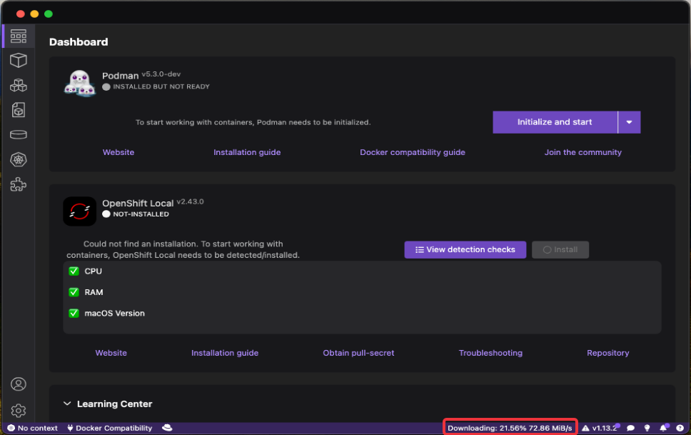Open the feedback chat bubble icon

[x=630, y=428]
